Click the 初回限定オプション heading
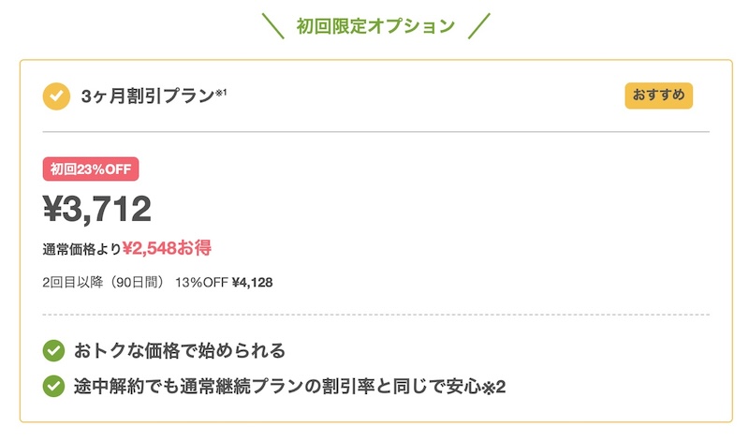 pos(375,26)
